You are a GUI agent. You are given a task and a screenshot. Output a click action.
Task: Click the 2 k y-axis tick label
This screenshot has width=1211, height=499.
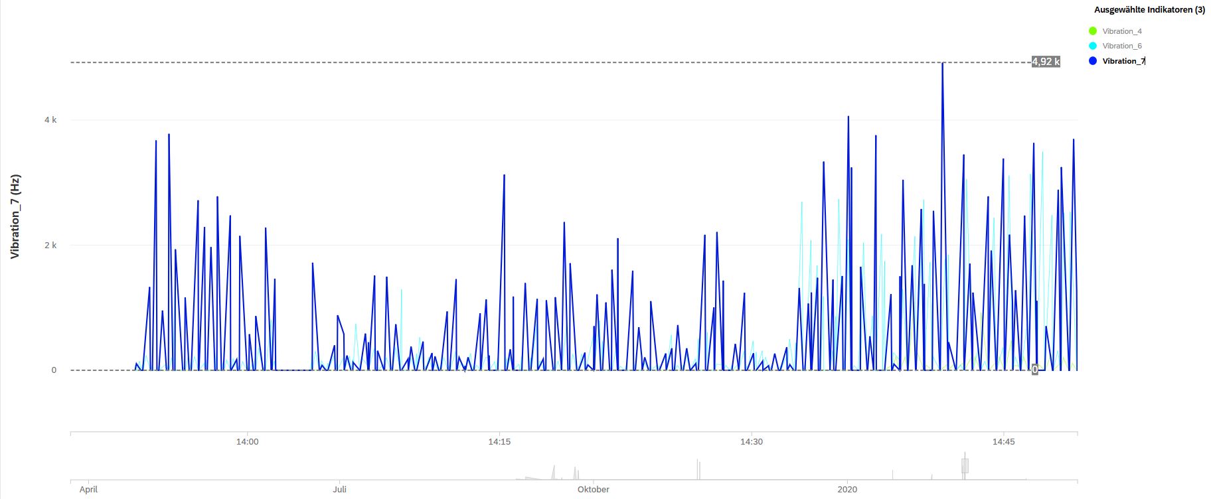coord(50,246)
